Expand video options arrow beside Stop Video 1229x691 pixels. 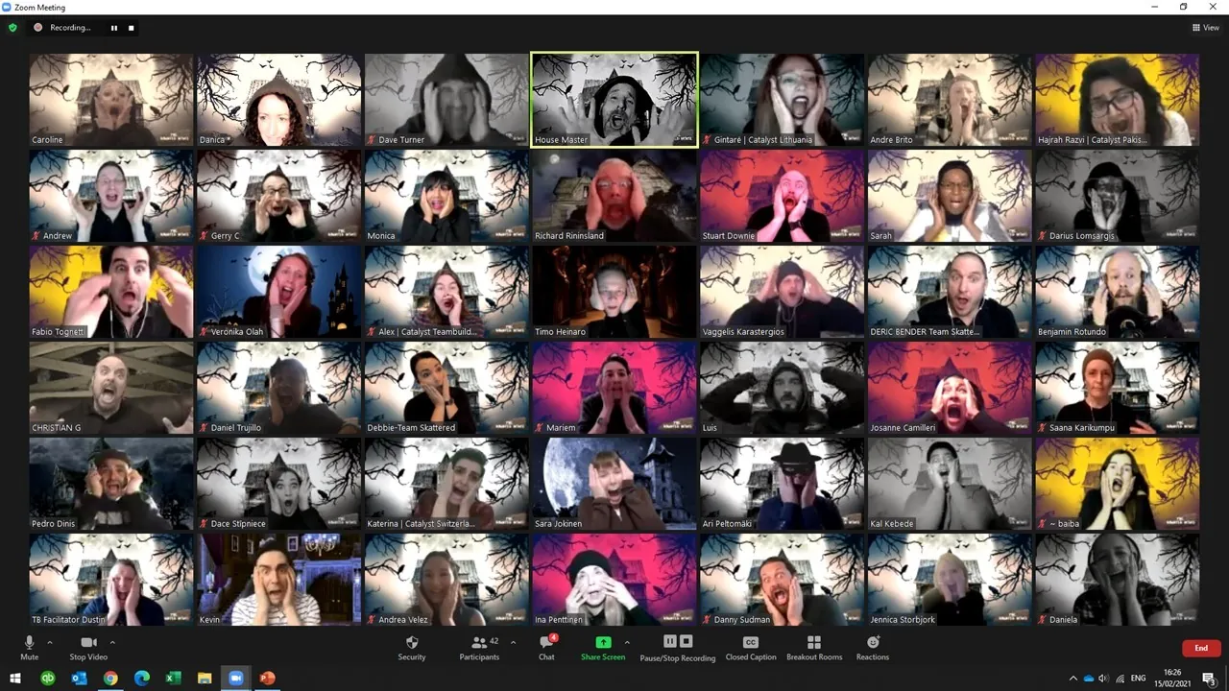pos(112,642)
